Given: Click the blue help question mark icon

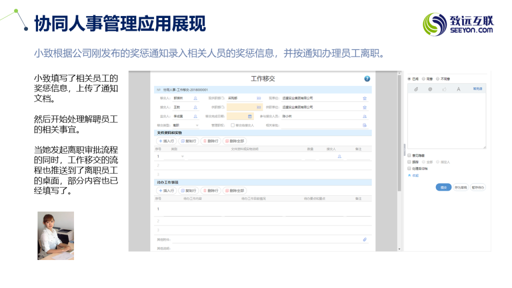Looking at the screenshot, I should click(x=367, y=78).
